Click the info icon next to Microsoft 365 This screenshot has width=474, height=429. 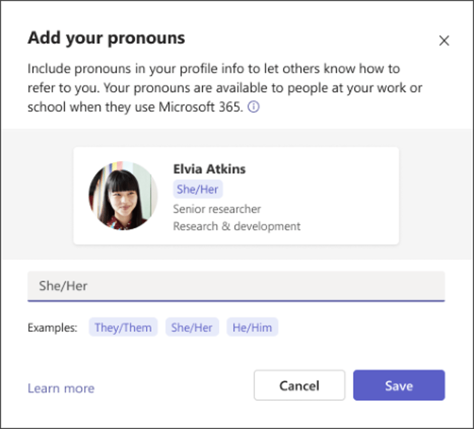pos(254,107)
